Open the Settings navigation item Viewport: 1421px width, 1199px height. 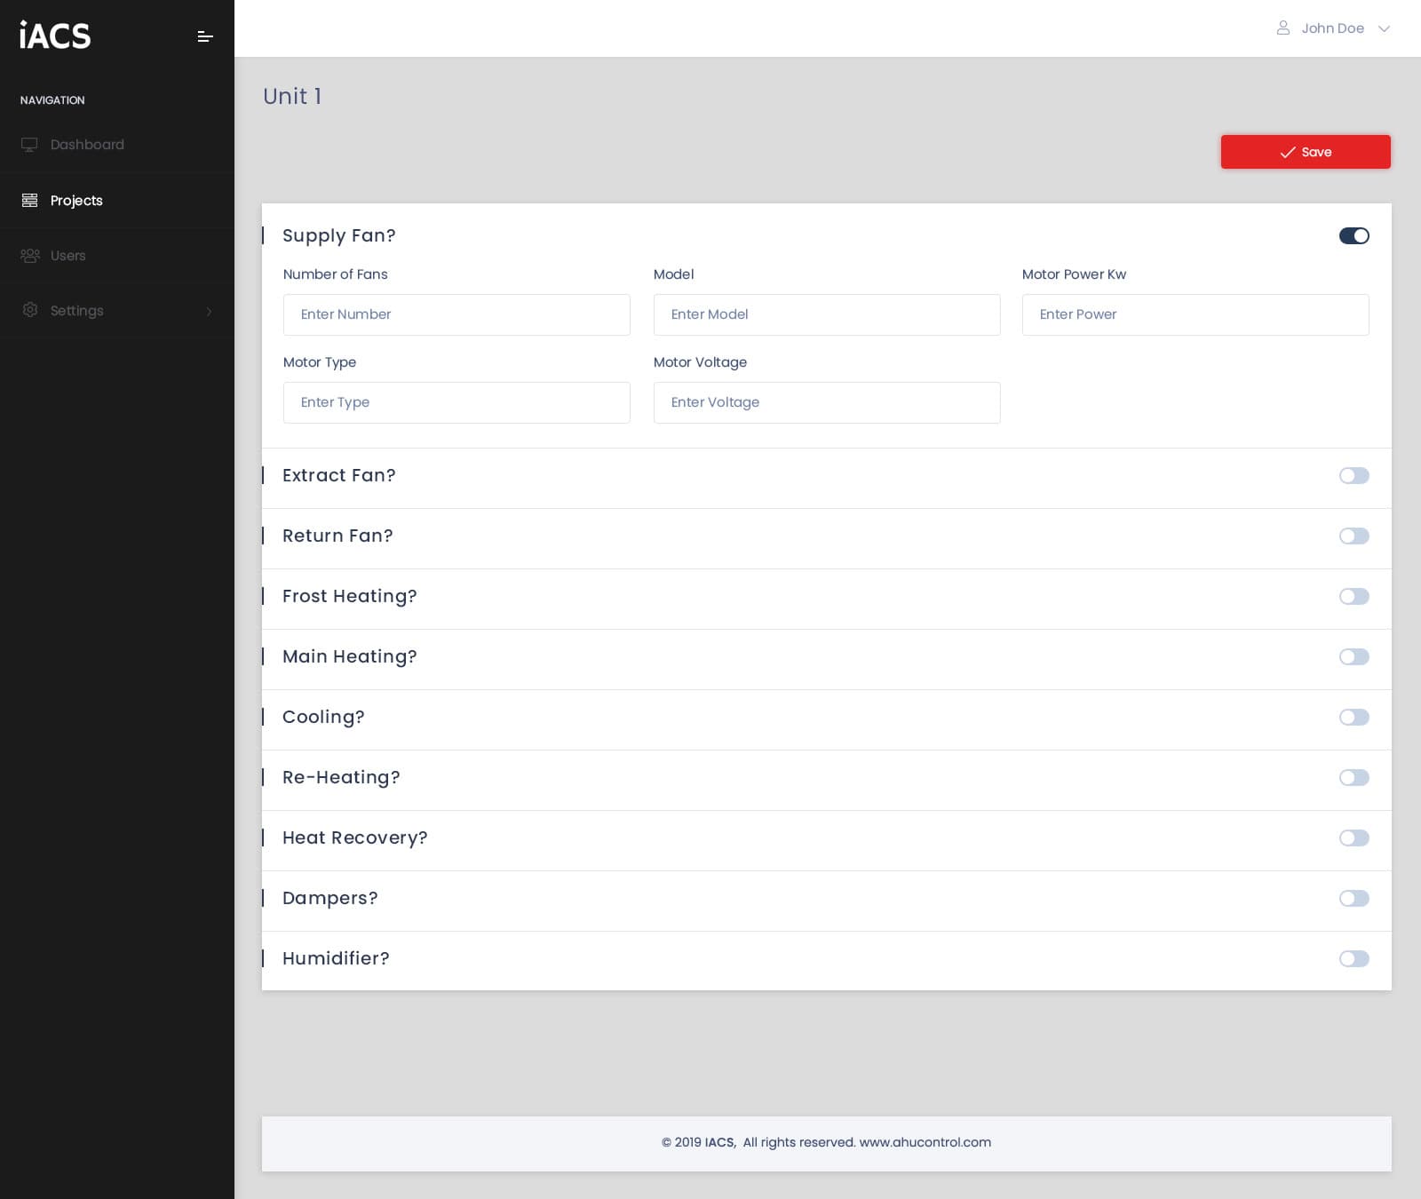click(x=117, y=311)
